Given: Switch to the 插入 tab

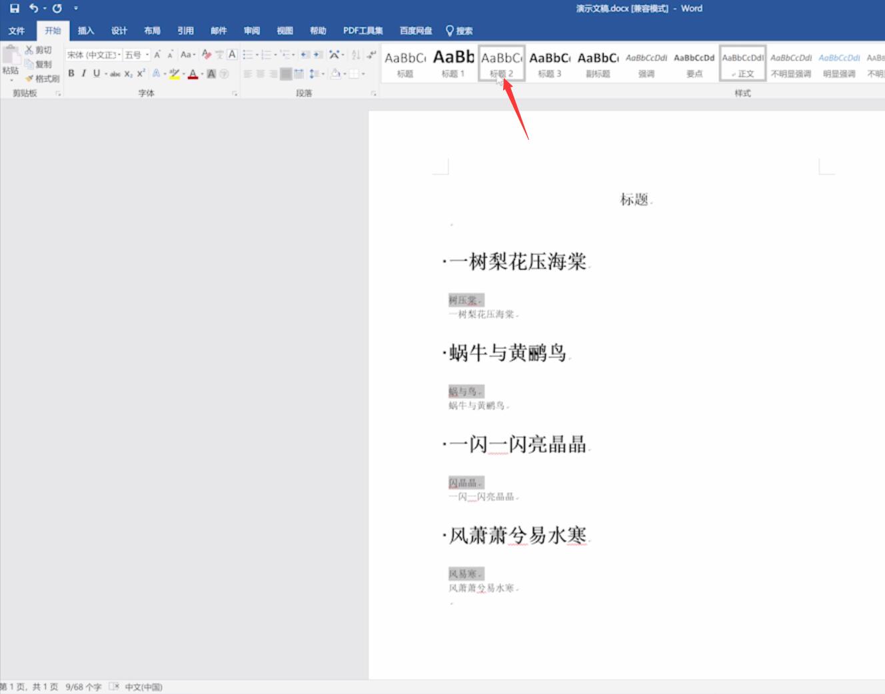Looking at the screenshot, I should [x=86, y=31].
